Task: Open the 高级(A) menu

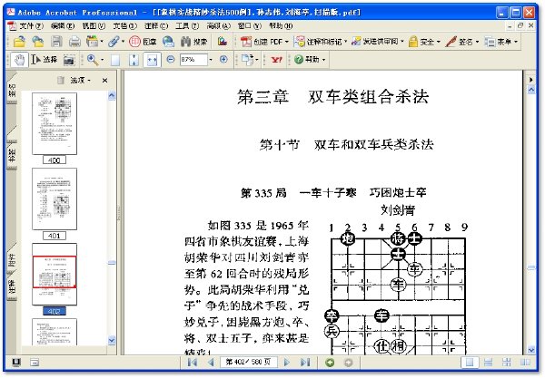Action: (218, 25)
